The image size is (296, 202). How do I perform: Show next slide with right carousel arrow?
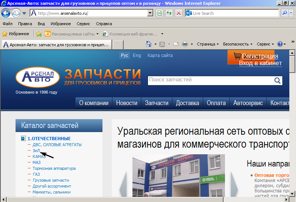(234, 184)
